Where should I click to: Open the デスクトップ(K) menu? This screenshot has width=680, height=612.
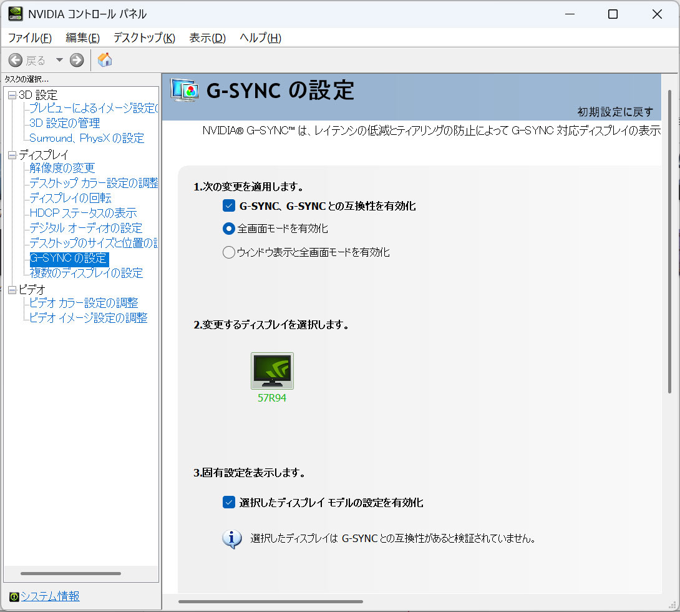(x=144, y=38)
